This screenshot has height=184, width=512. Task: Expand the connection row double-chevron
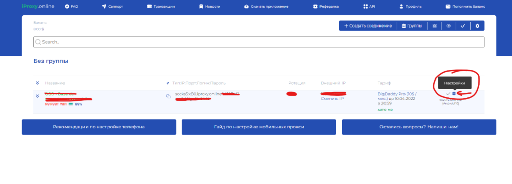click(37, 96)
